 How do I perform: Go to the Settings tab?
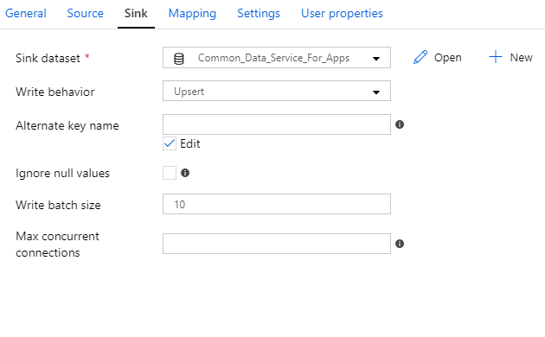point(259,14)
